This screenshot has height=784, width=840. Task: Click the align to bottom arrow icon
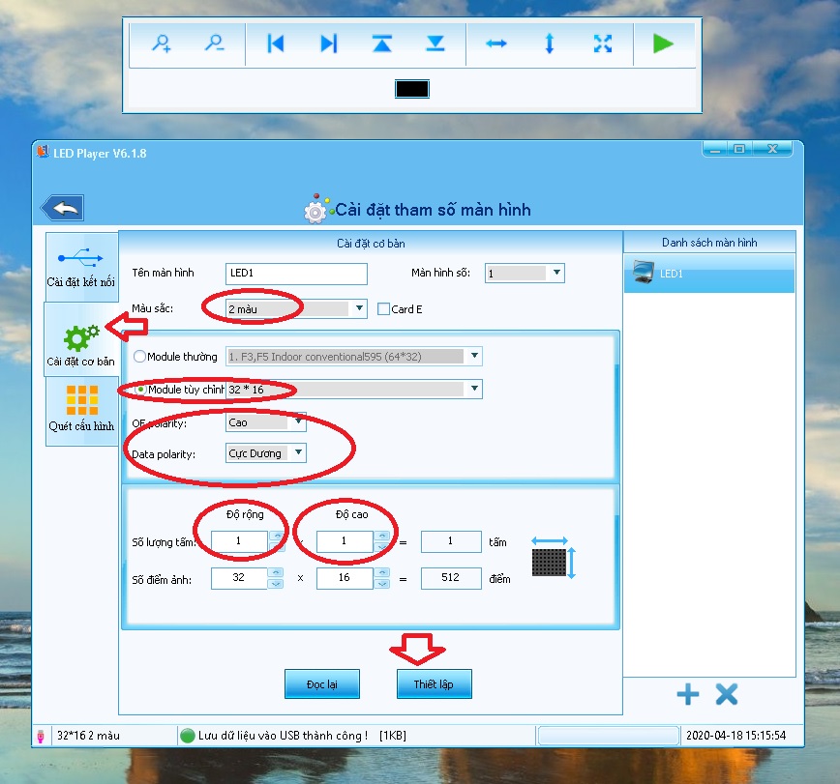[435, 44]
